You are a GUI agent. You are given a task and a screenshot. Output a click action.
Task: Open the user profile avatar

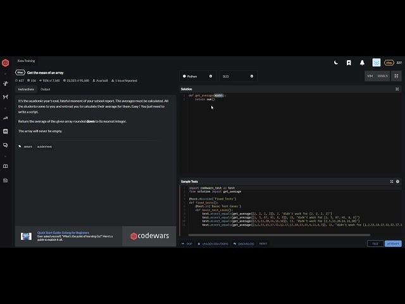377,63
